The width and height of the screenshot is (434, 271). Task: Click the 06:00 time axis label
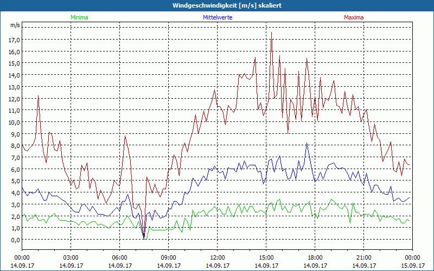click(119, 257)
